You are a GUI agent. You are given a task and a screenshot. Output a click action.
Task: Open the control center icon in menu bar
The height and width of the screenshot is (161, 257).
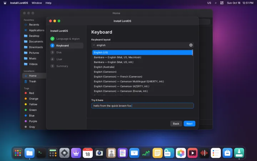[222, 3]
